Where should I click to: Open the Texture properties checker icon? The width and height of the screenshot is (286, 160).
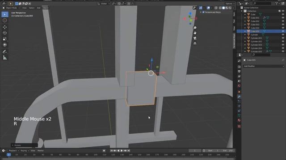click(x=239, y=126)
